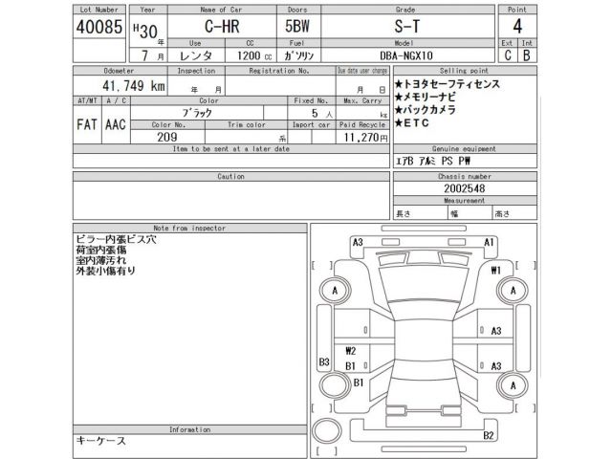612x459 pixels.
Task: Select the Import car label
Action: coord(312,125)
